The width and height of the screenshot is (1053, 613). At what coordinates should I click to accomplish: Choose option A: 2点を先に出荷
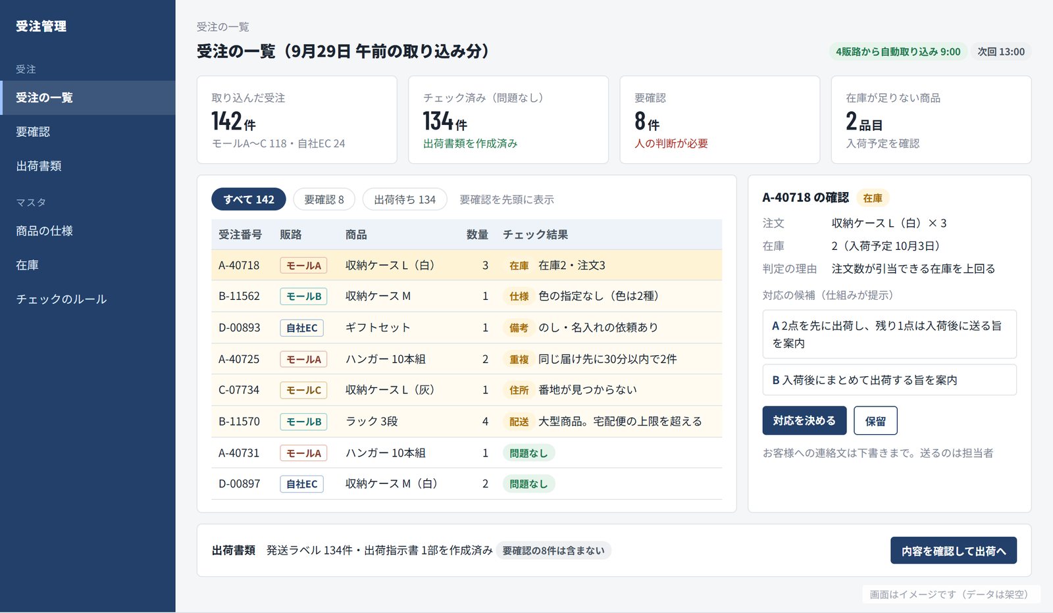889,334
